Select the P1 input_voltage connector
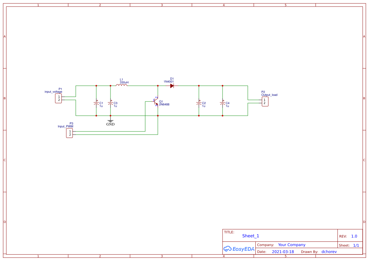Viewport: 369px width, 261px height. pyautogui.click(x=58, y=98)
